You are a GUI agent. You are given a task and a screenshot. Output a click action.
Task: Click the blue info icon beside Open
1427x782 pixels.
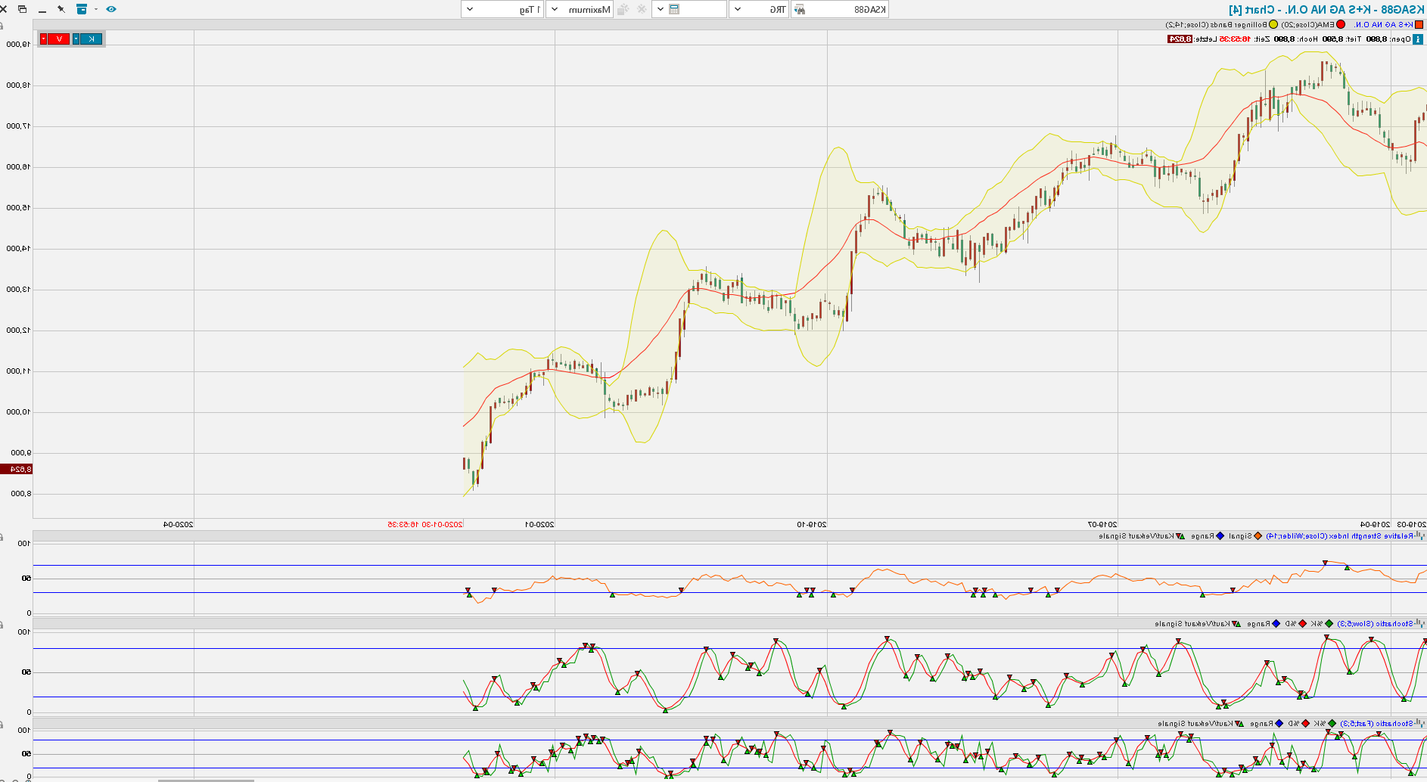point(1419,39)
